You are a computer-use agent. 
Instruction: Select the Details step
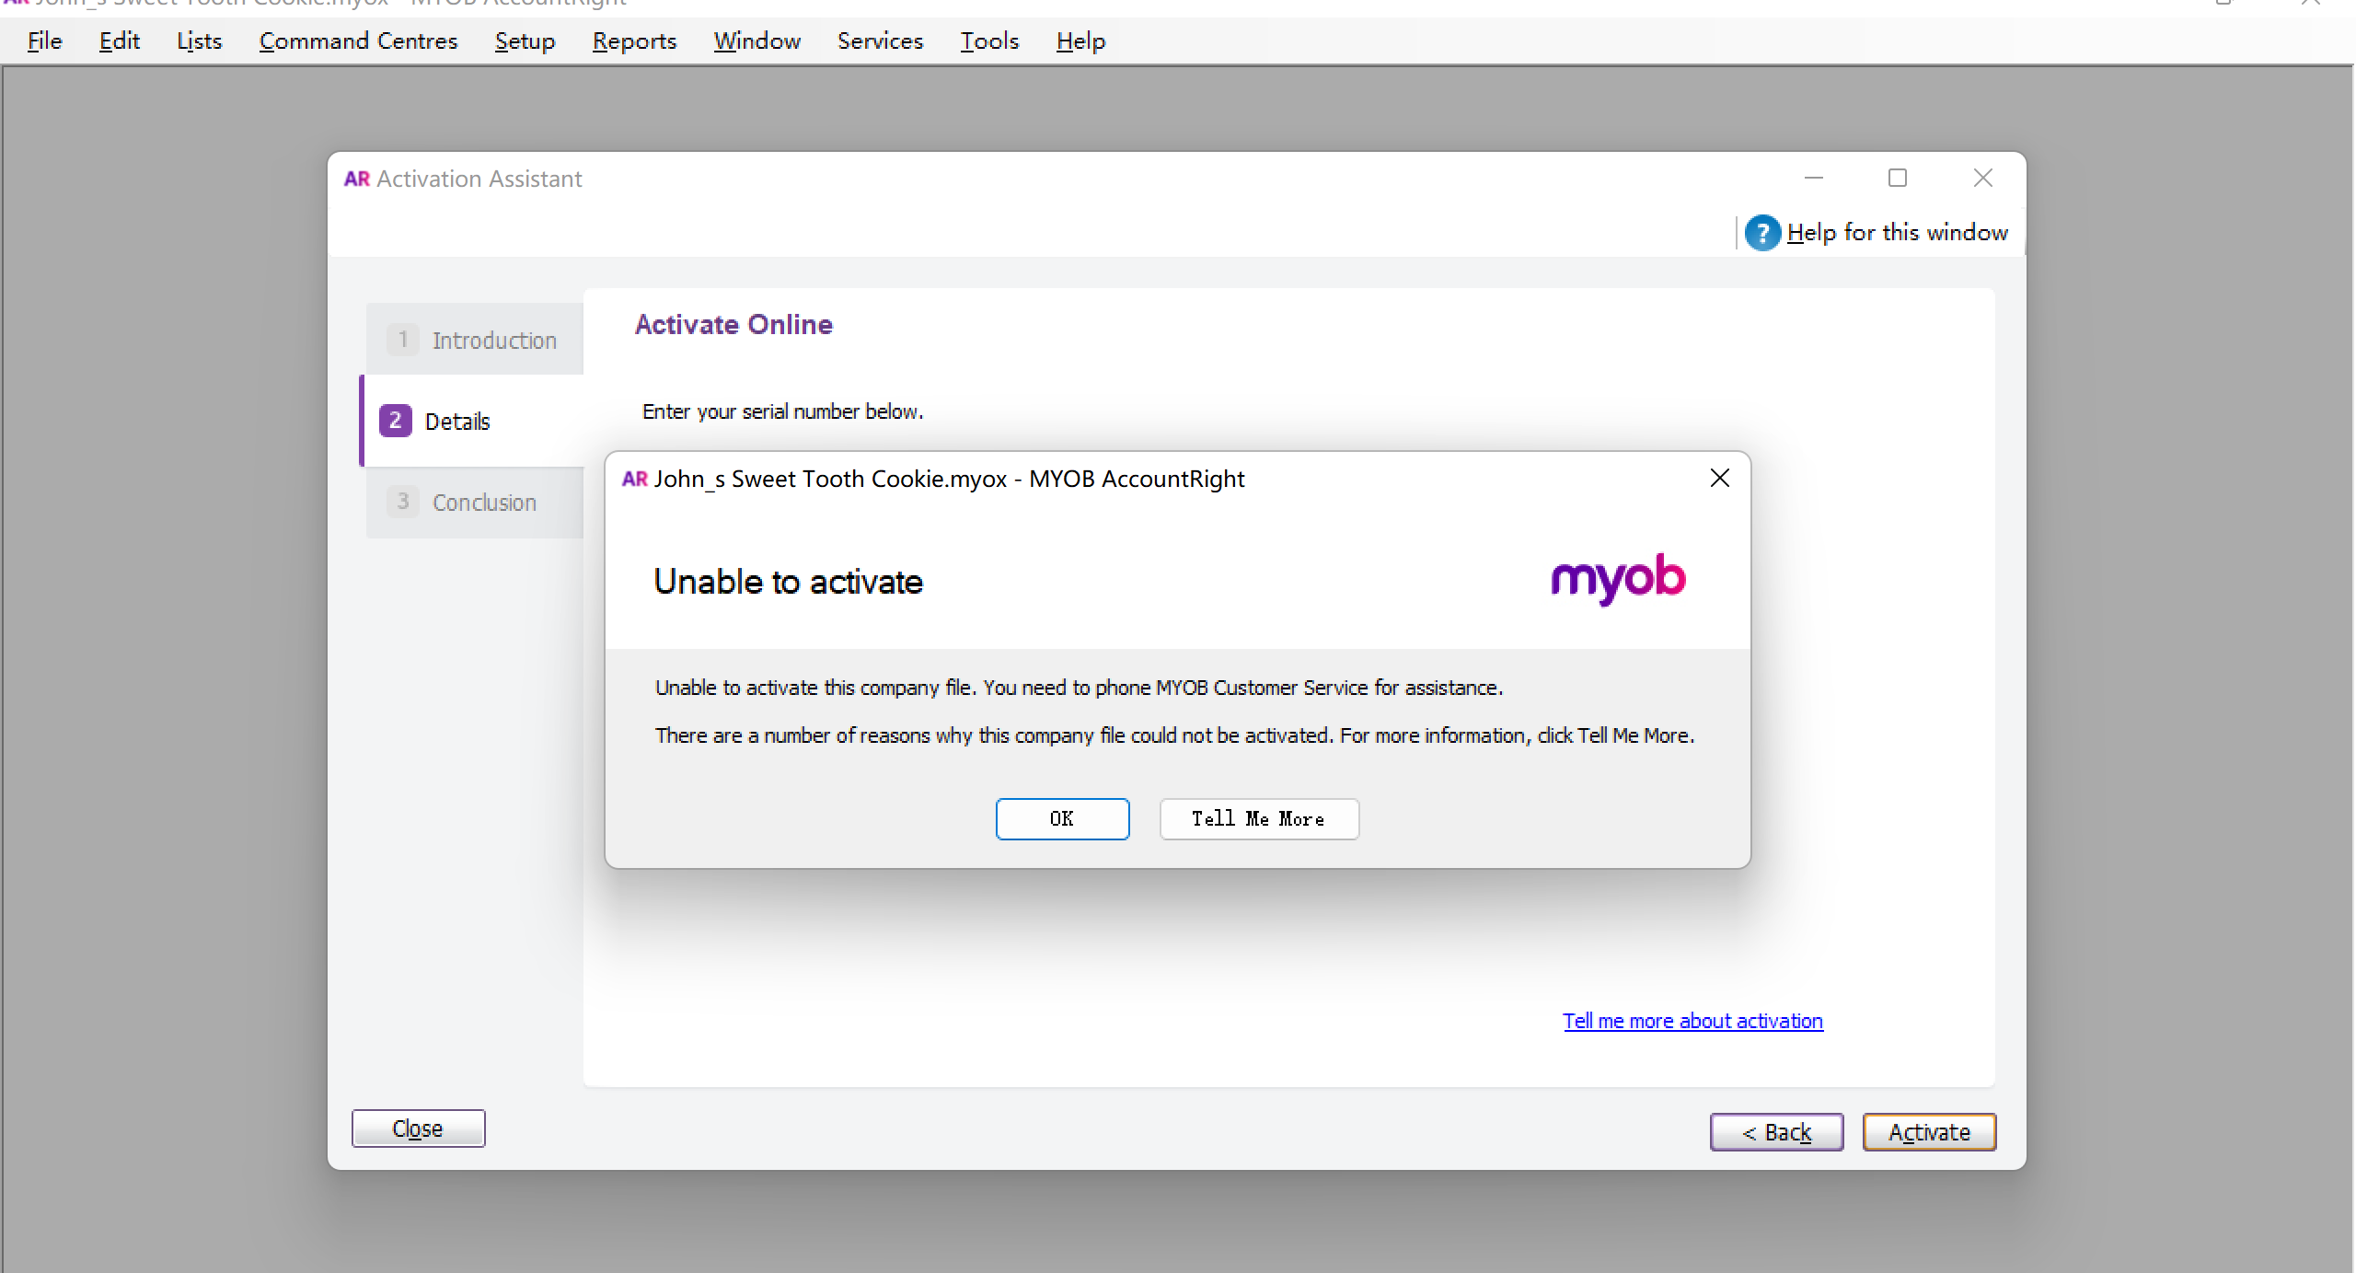(x=473, y=421)
